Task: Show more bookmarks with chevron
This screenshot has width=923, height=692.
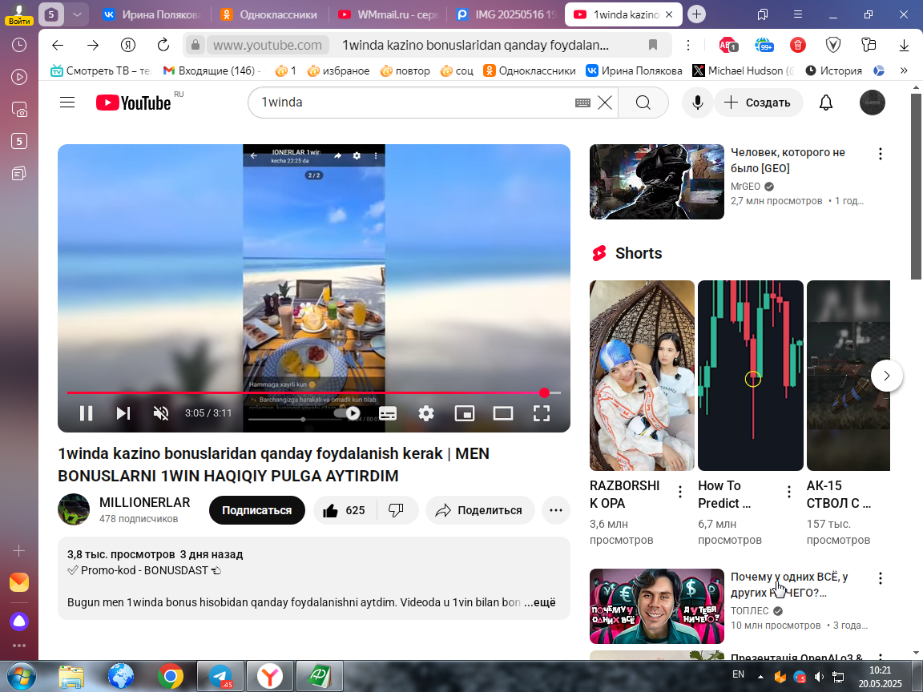Action: point(904,70)
